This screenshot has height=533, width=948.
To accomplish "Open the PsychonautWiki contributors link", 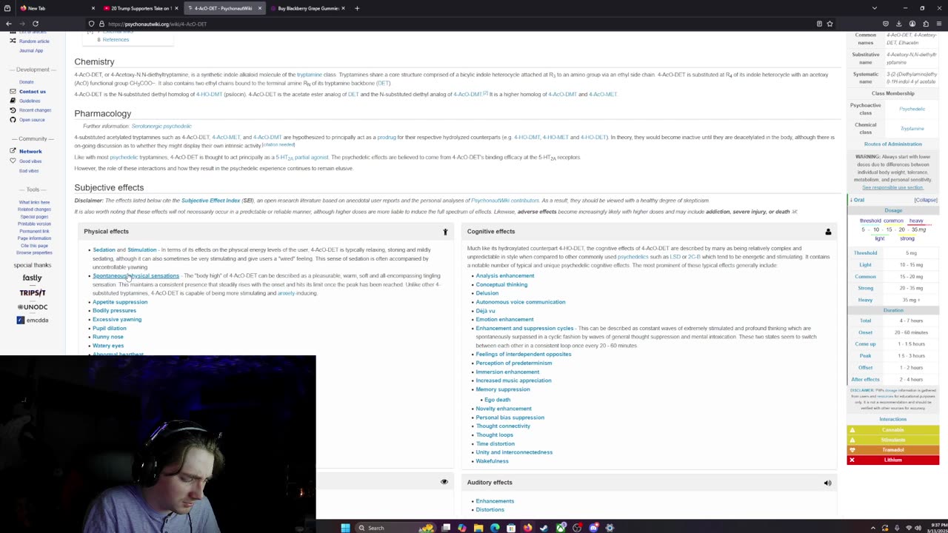I will point(505,201).
